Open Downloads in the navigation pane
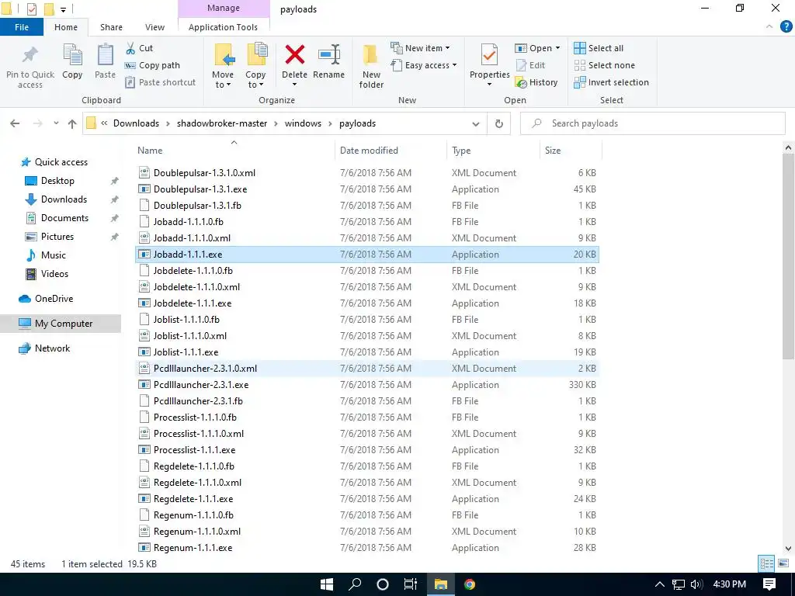 (64, 199)
